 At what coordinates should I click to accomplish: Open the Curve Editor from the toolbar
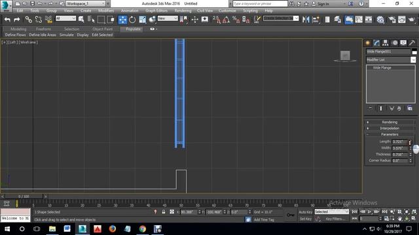coord(359,20)
